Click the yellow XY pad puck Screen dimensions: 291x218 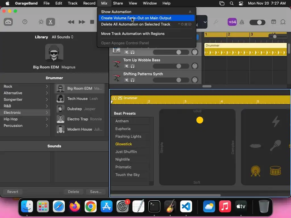pos(200,120)
